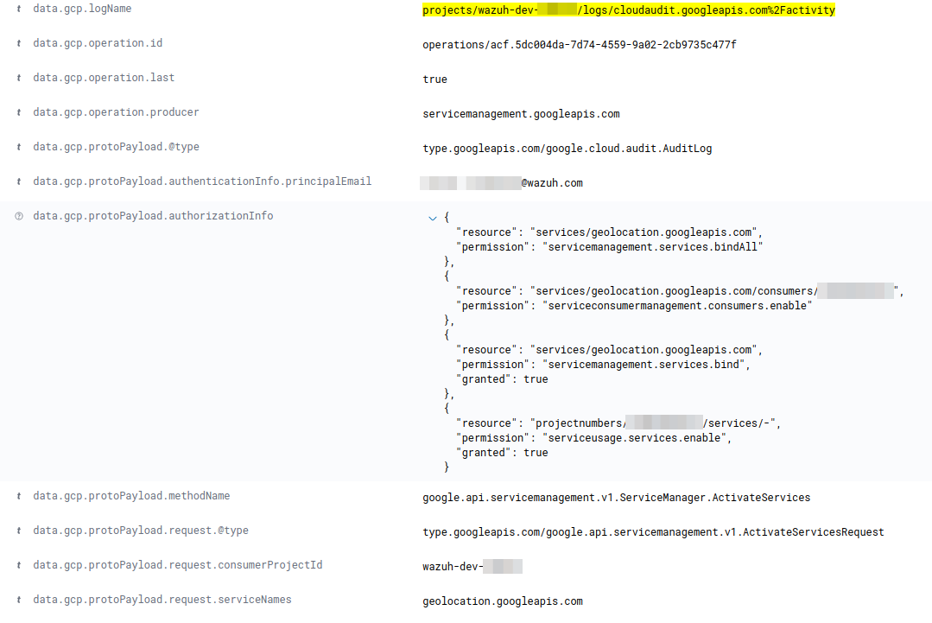Click the ActivateServicesRequest type value
This screenshot has height=623, width=932.
653,532
